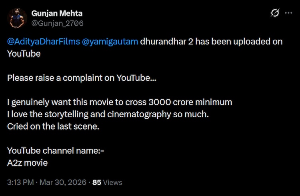Click the 3:13 PM timestamp
Image resolution: width=300 pixels, height=196 pixels.
tap(19, 182)
